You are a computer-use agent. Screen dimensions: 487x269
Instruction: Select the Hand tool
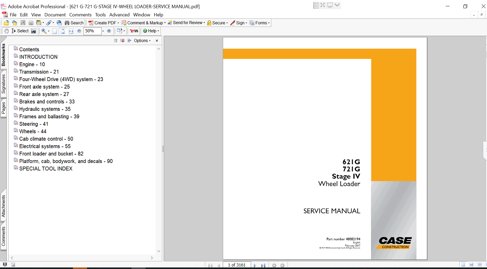6,31
